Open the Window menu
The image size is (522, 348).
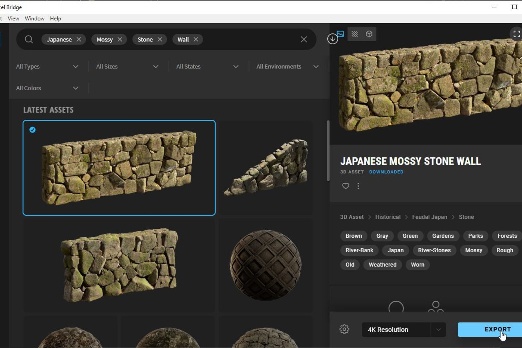tap(35, 18)
